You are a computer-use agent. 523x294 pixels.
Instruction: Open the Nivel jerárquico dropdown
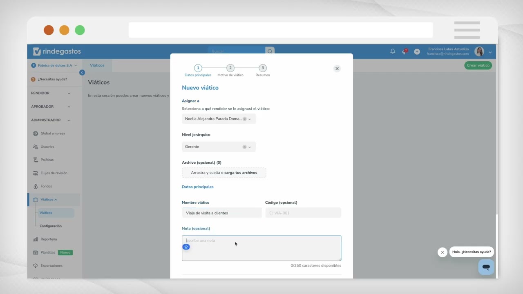(250, 147)
